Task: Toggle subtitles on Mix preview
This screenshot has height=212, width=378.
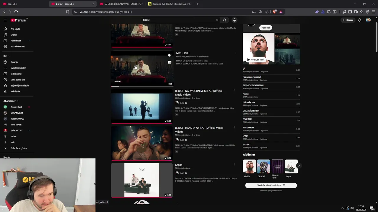Action: point(170,62)
